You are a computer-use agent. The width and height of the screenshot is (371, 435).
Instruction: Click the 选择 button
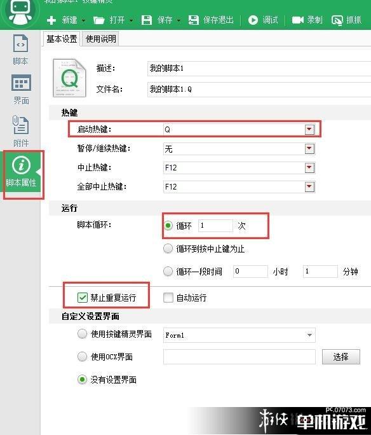[x=341, y=357]
